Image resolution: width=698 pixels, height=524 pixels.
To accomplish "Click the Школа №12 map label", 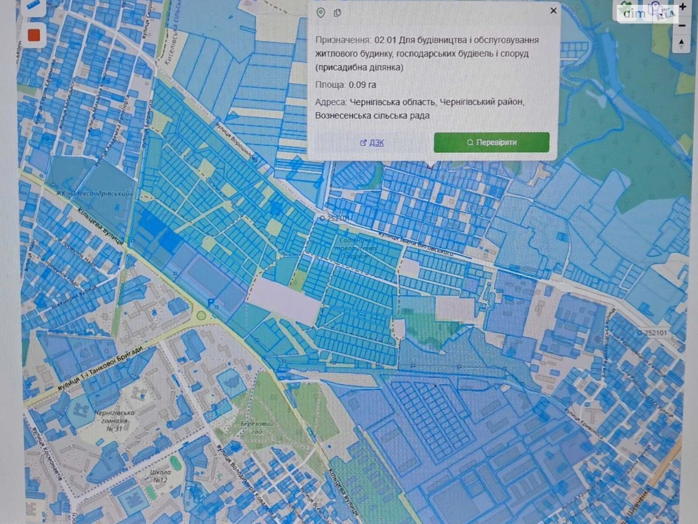I will coord(160,476).
